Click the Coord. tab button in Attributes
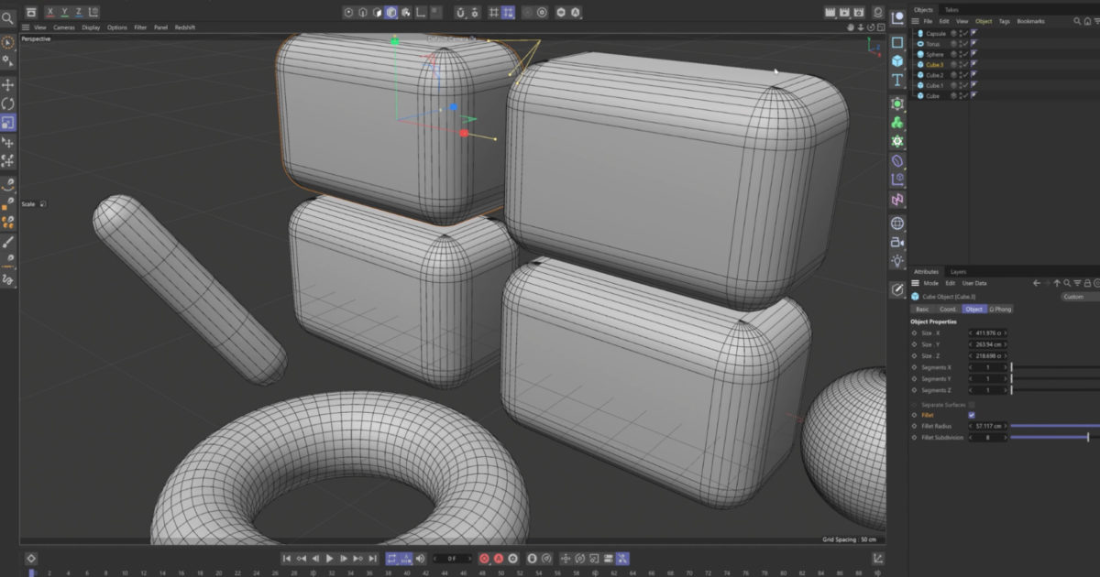This screenshot has width=1100, height=577. (x=947, y=310)
